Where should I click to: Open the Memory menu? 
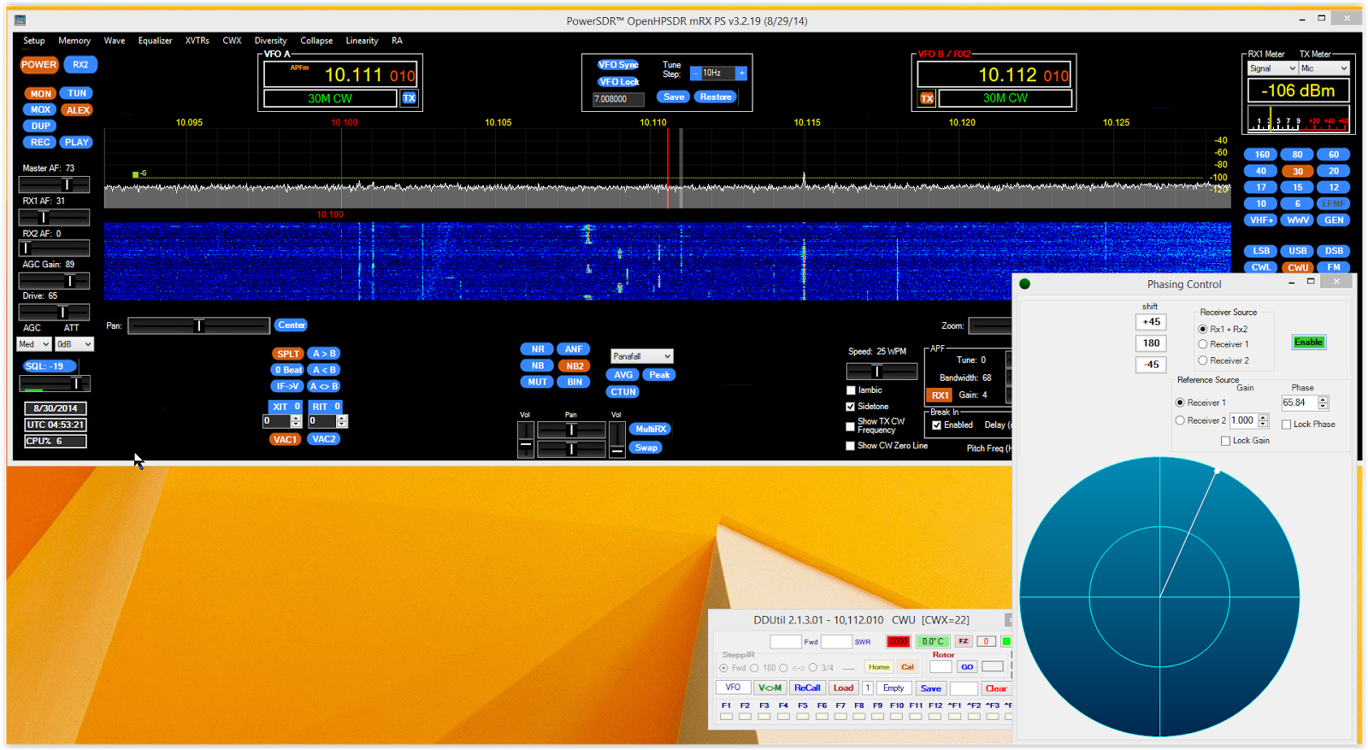(74, 40)
